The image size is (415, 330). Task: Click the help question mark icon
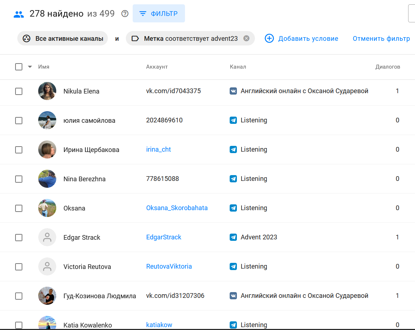[125, 14]
